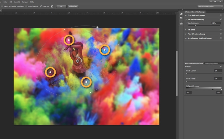This screenshot has height=139, width=224.
Task: Enable the Maske in Kanälen speichern checkbox
Action: pyautogui.click(x=2, y=6)
